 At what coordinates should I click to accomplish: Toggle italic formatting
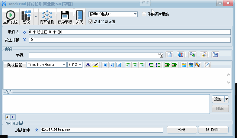coord(112,65)
